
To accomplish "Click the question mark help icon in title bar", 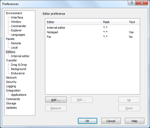I will point(132,3).
